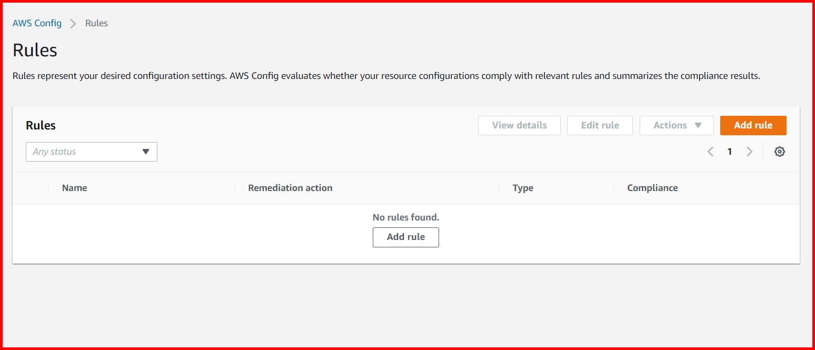The width and height of the screenshot is (815, 350).
Task: Click the Edit rule button
Action: point(600,125)
